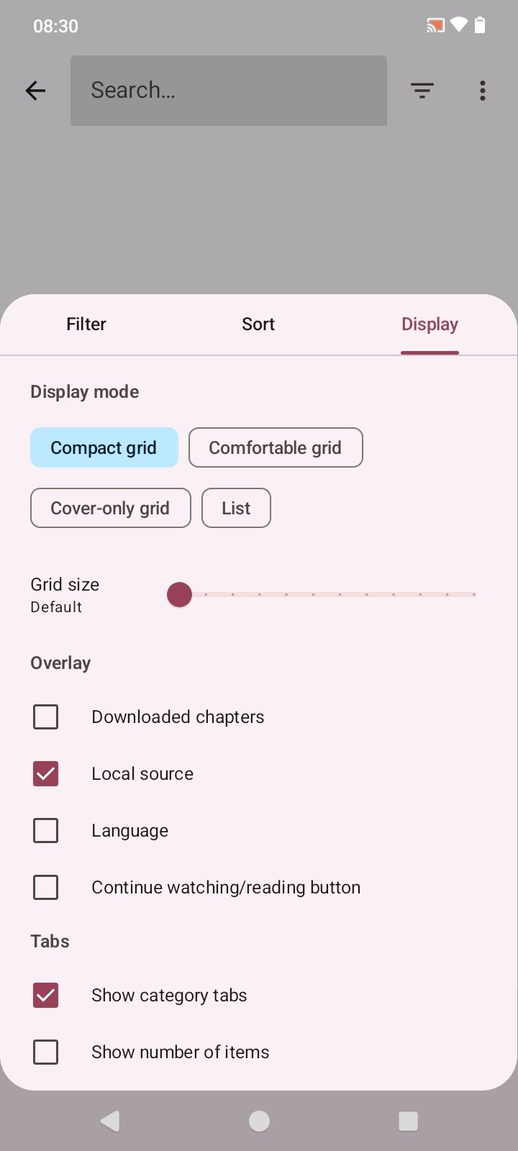Toggle Continue watching/reading button checkbox
This screenshot has width=518, height=1151.
click(x=46, y=888)
